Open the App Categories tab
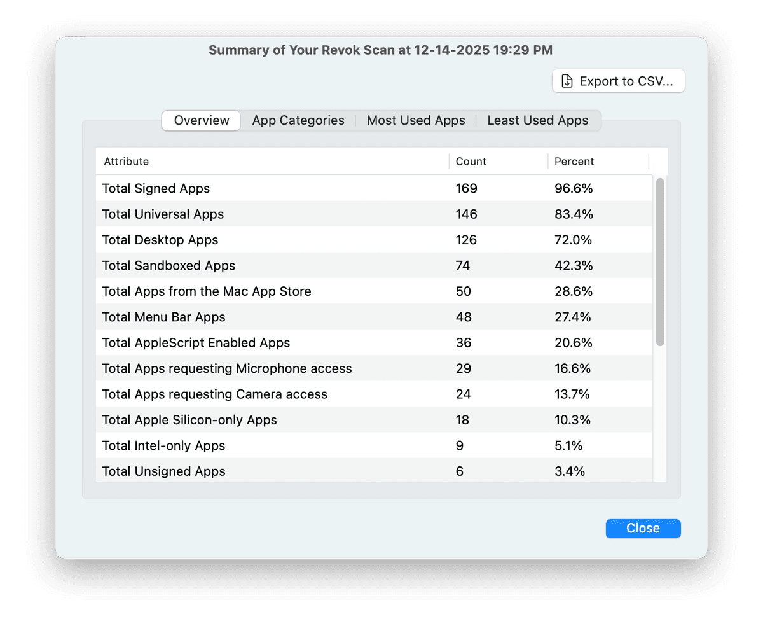 [298, 121]
